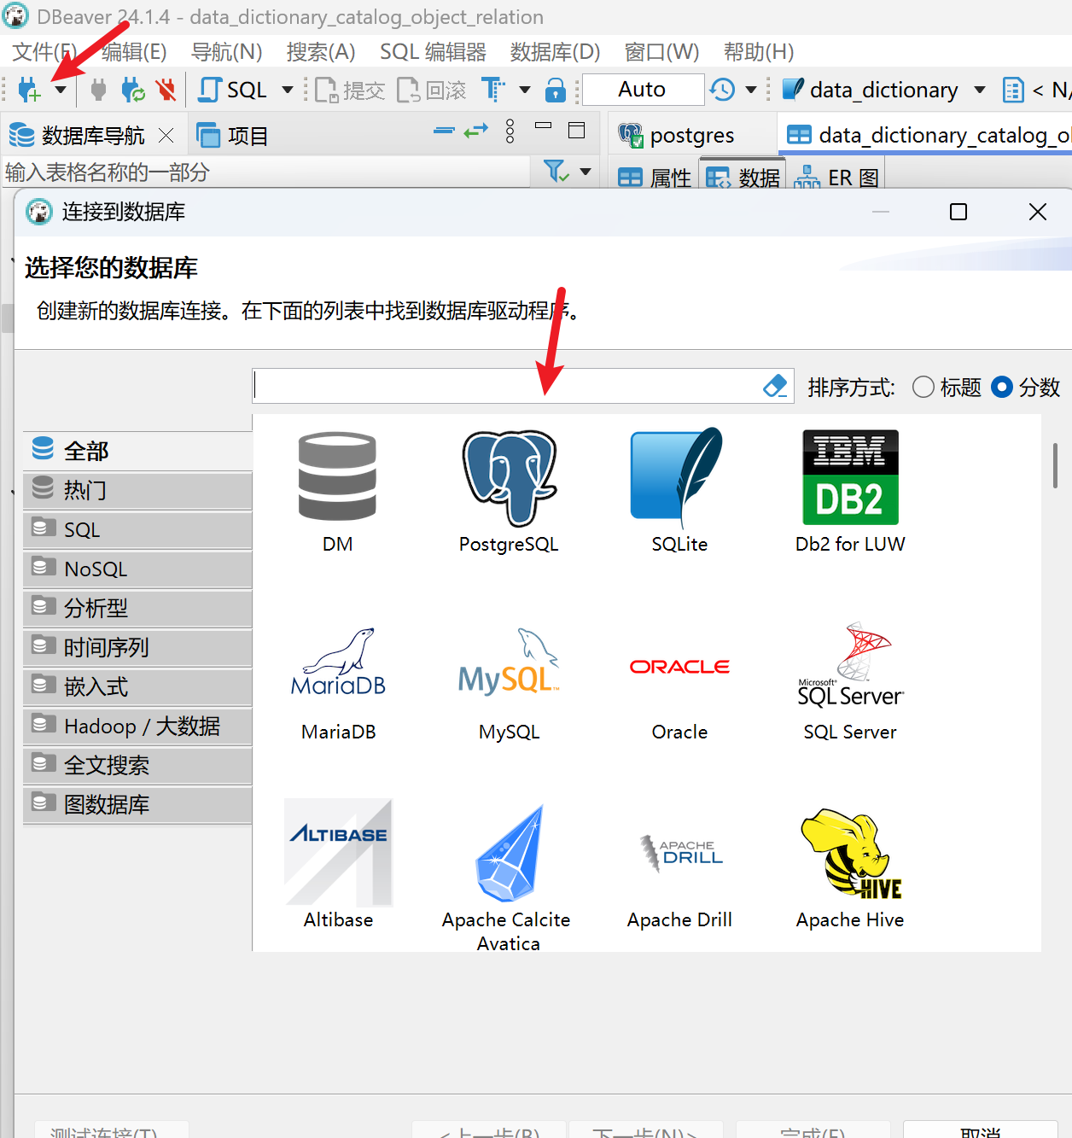Screen dimensions: 1072x1138
Task: Expand the navigator filter dropdown arrow
Action: 586,172
